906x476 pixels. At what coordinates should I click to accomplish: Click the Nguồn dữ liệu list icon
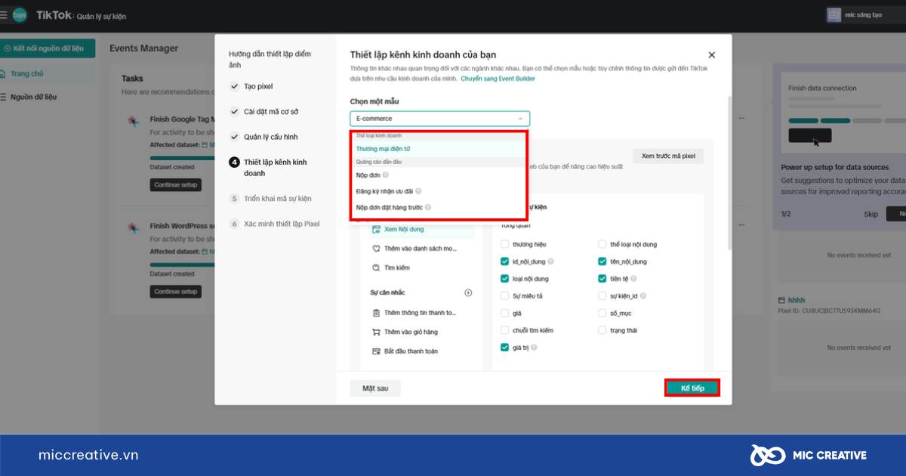click(x=4, y=97)
